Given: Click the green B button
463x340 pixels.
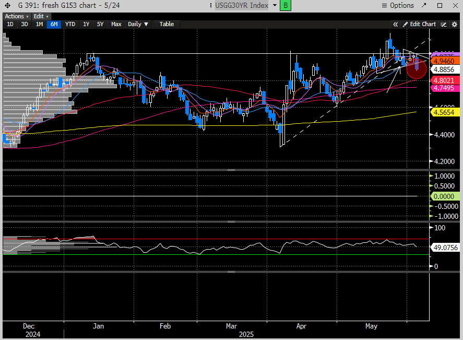Looking at the screenshot, I should click(286, 6).
